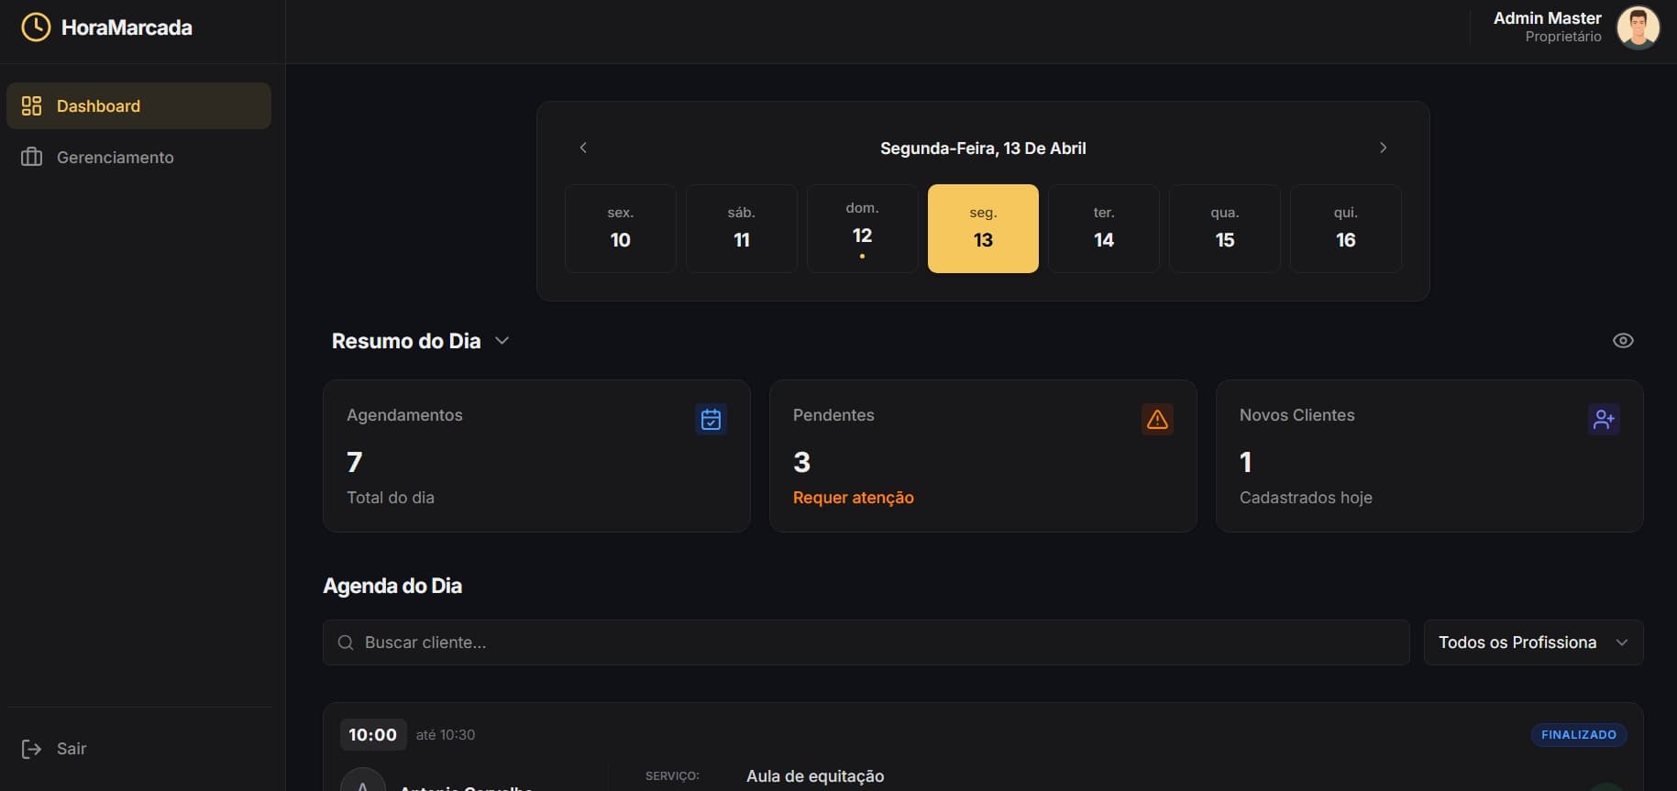
Task: Open the Admin Master avatar picture
Action: pyautogui.click(x=1638, y=27)
